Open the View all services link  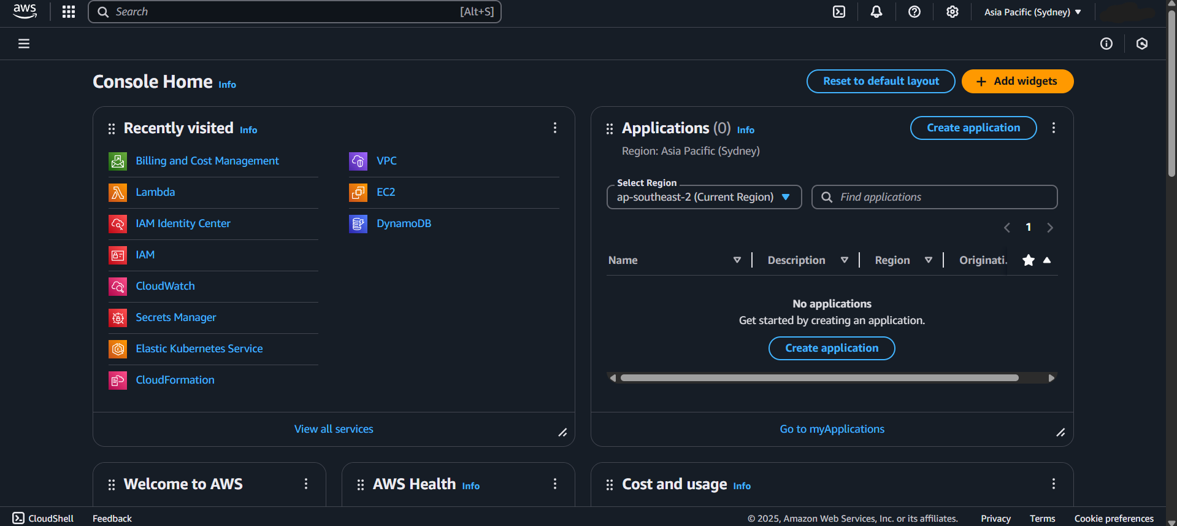(x=334, y=429)
